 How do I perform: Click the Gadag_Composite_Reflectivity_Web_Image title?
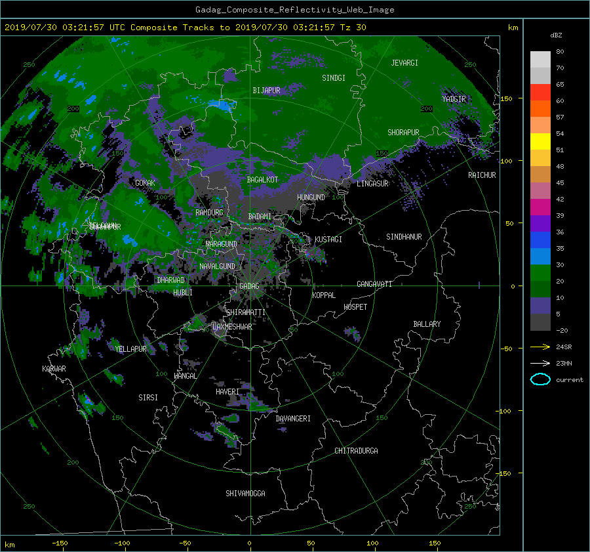[294, 10]
